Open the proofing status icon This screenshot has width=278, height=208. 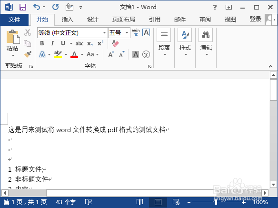[88, 202]
